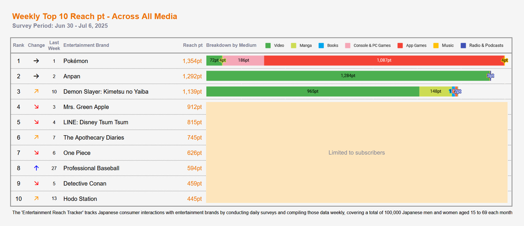
Task: Click the Mrs. Green Apple brand name
Action: click(86, 107)
